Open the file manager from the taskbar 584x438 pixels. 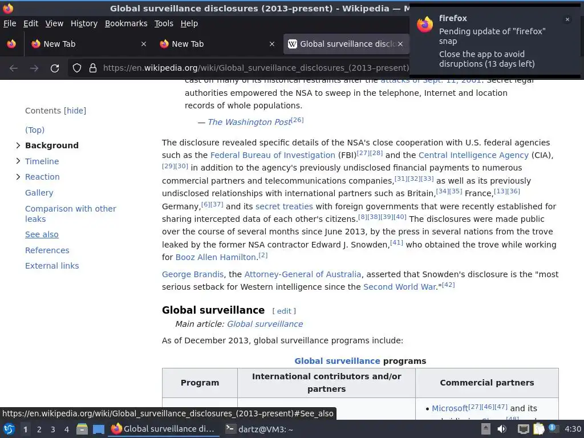click(82, 429)
